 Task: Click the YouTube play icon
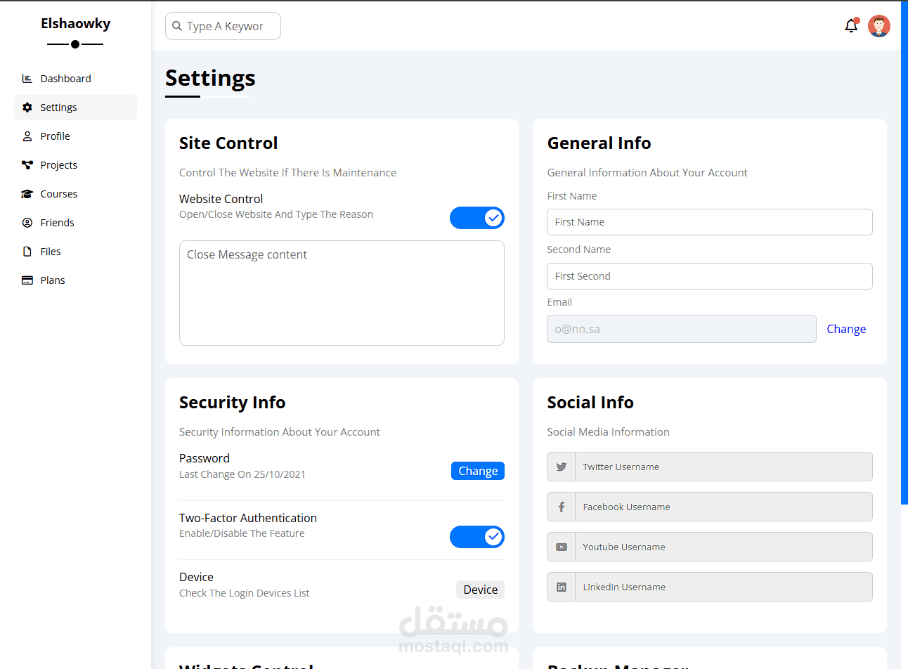pyautogui.click(x=562, y=547)
